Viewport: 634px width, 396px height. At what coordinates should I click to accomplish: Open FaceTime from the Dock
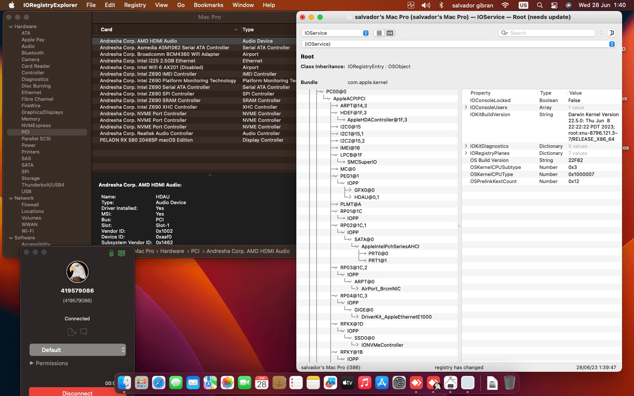244,383
